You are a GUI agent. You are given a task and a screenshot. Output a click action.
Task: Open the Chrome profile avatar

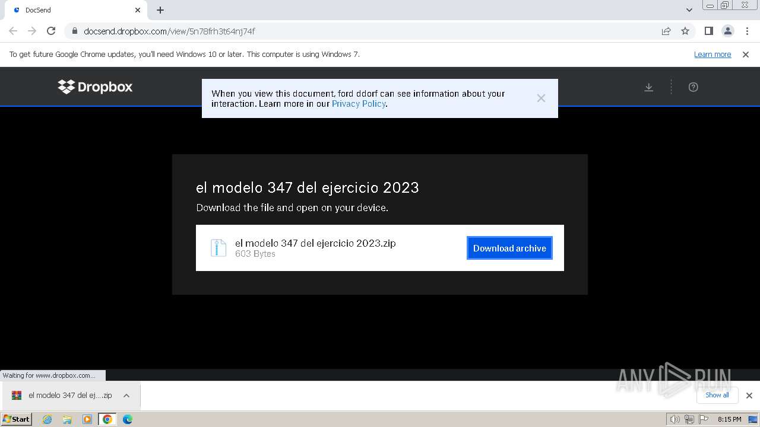[728, 31]
